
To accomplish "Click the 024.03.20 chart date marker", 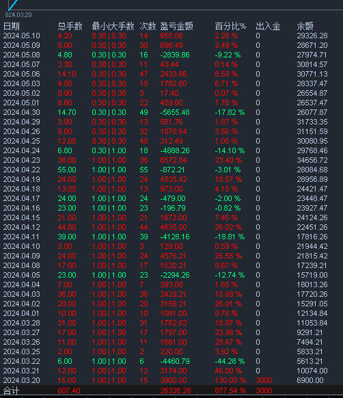I will [x=18, y=15].
